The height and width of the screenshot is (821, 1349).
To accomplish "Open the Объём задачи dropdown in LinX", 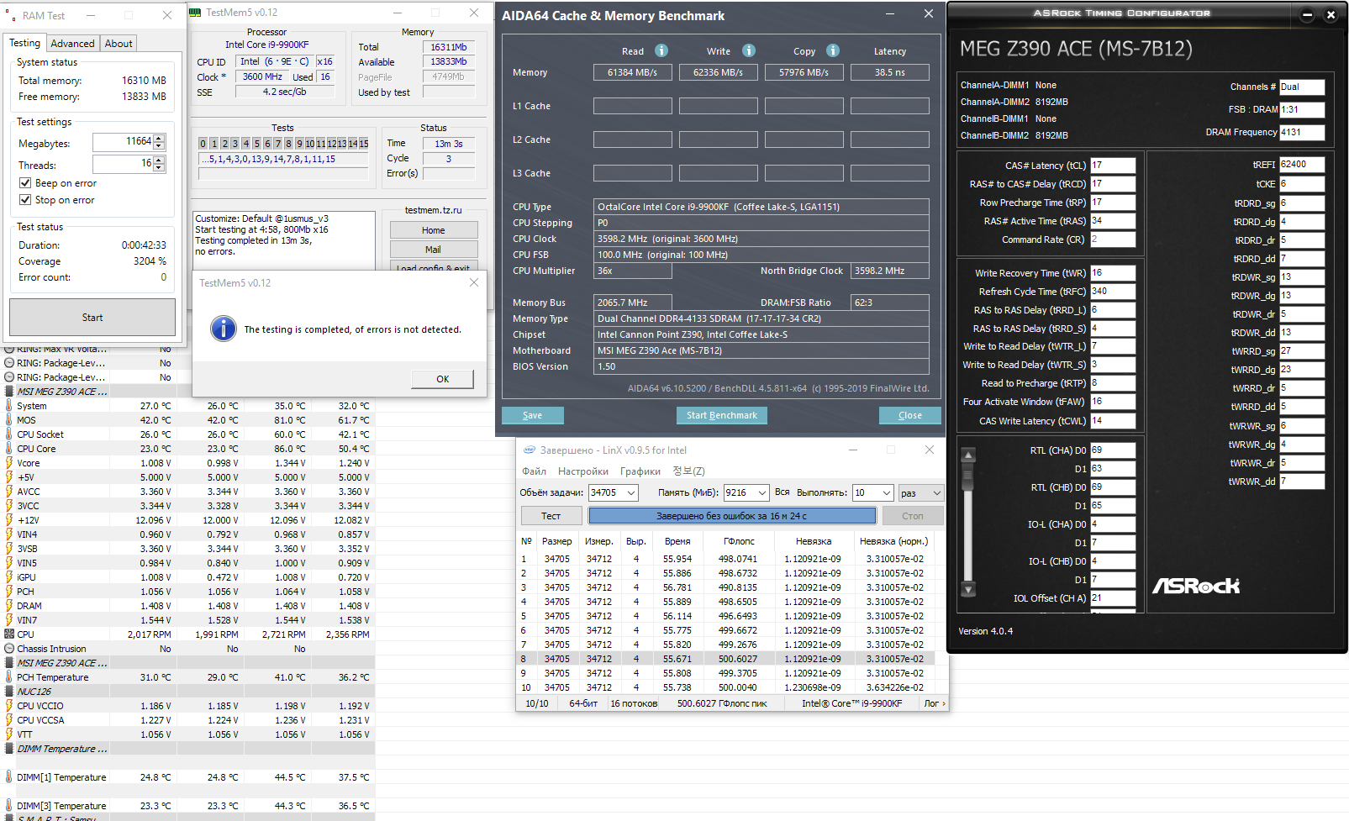I will tap(631, 493).
